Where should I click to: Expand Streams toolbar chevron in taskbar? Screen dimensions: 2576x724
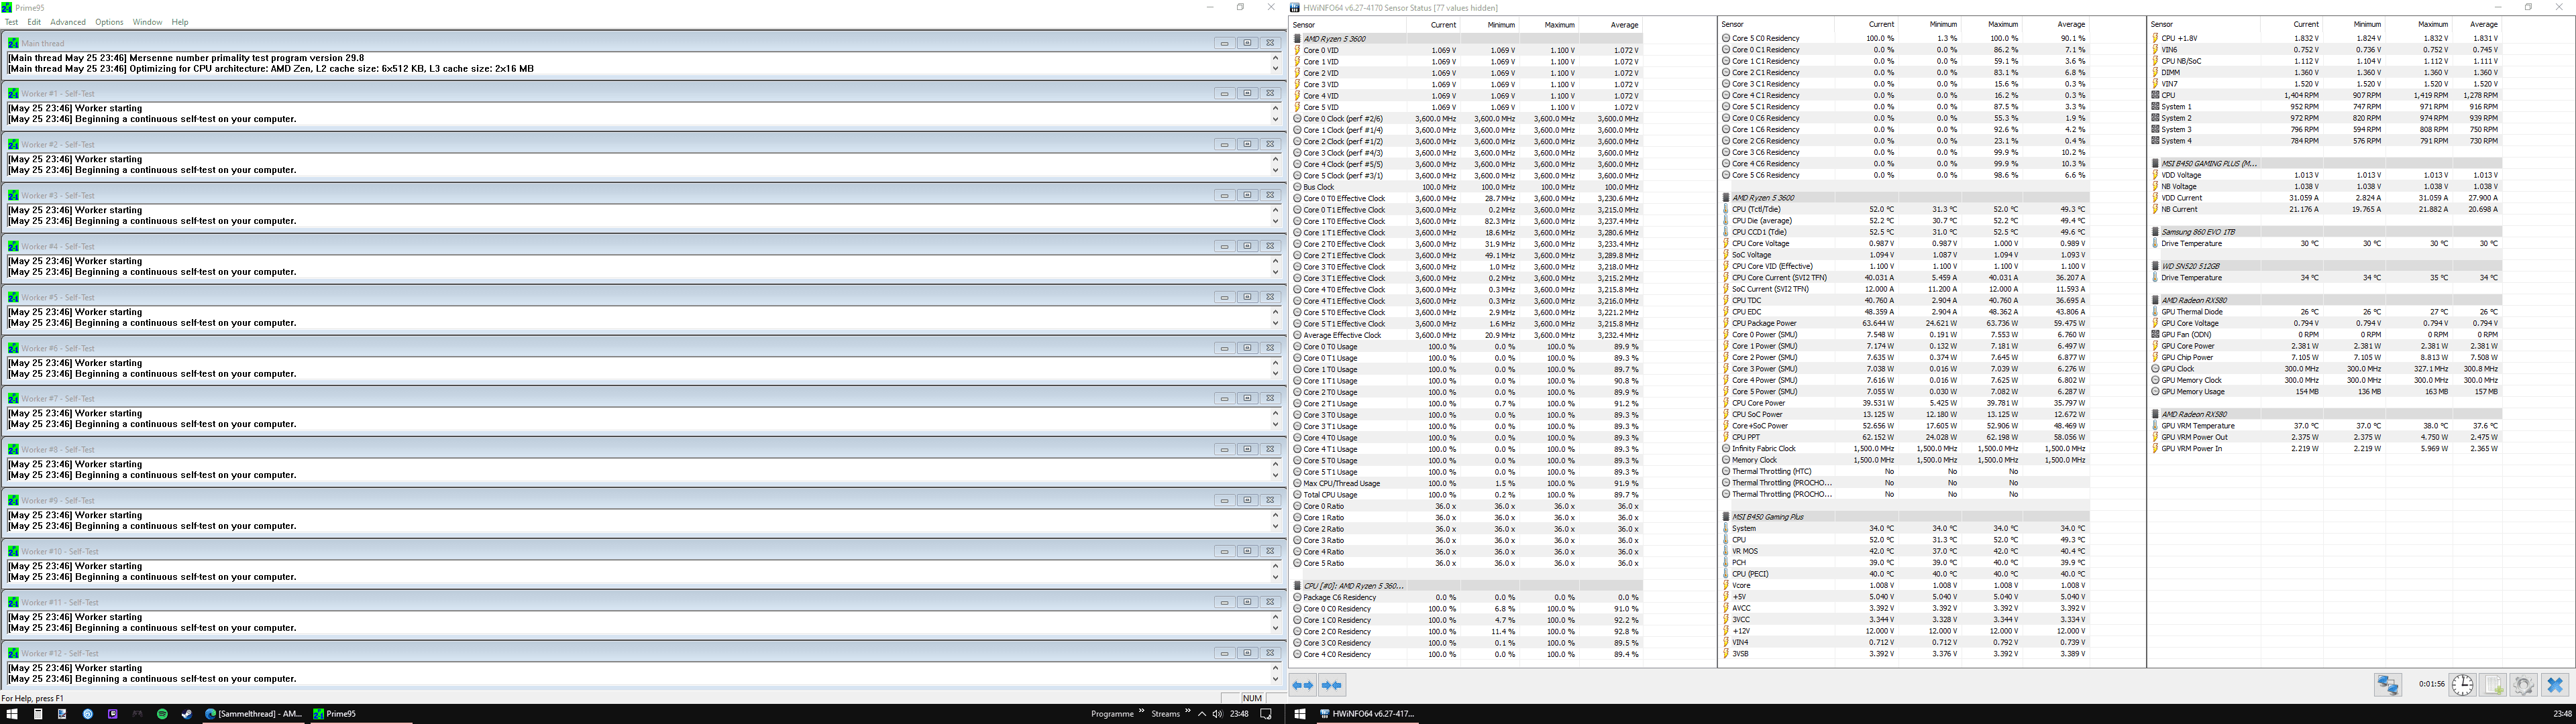pyautogui.click(x=1188, y=712)
